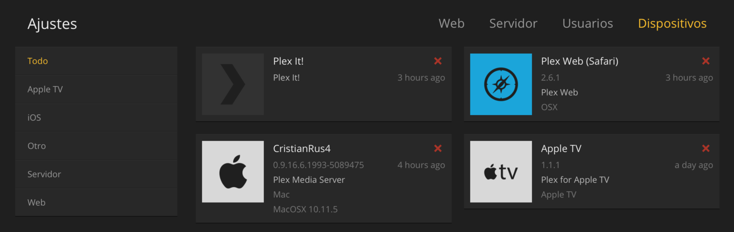Open the Usuarios tab
Screen dimensions: 734x232
pos(587,24)
